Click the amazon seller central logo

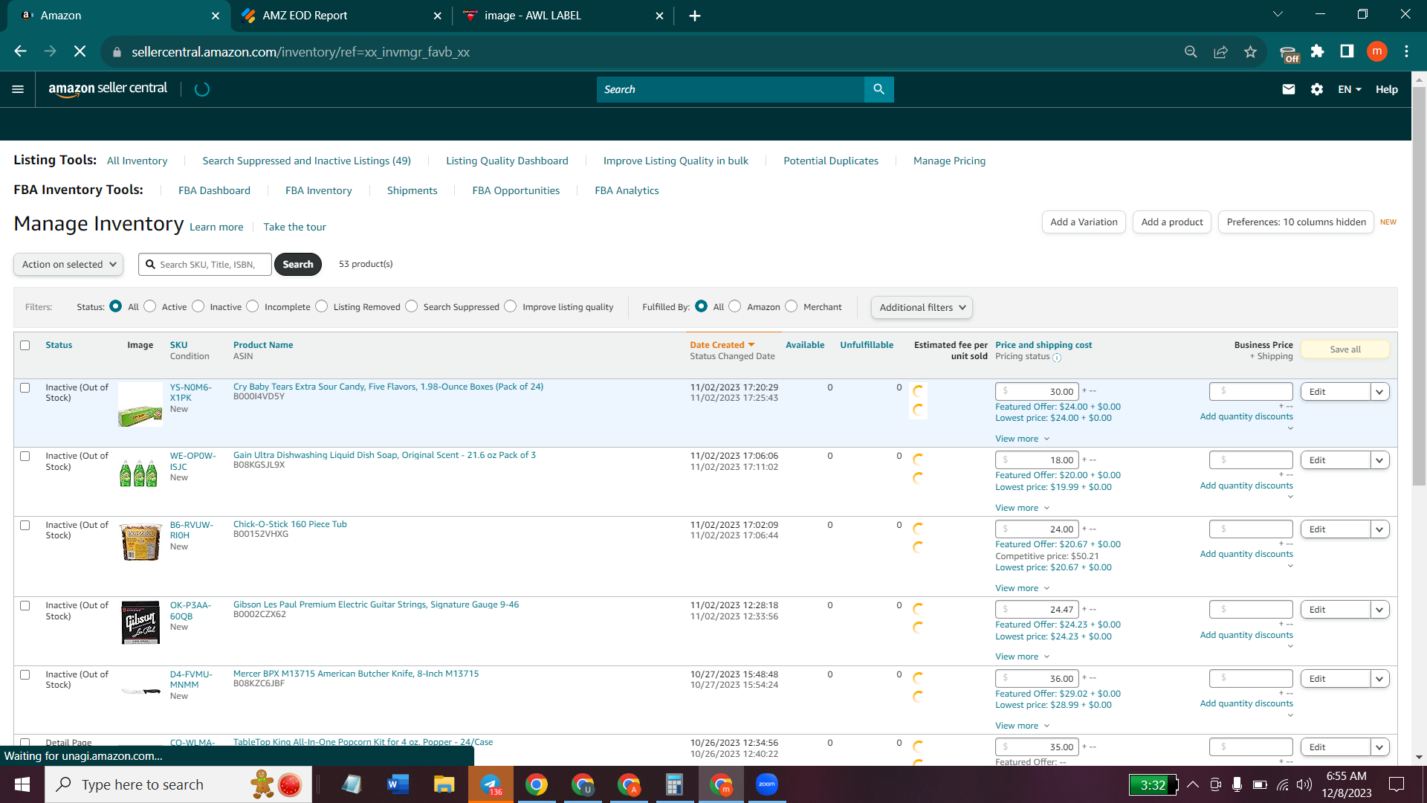pyautogui.click(x=108, y=88)
